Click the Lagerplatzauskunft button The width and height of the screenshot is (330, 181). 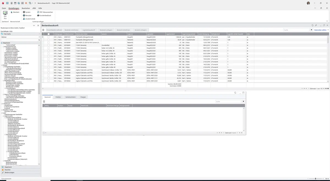coord(89,30)
